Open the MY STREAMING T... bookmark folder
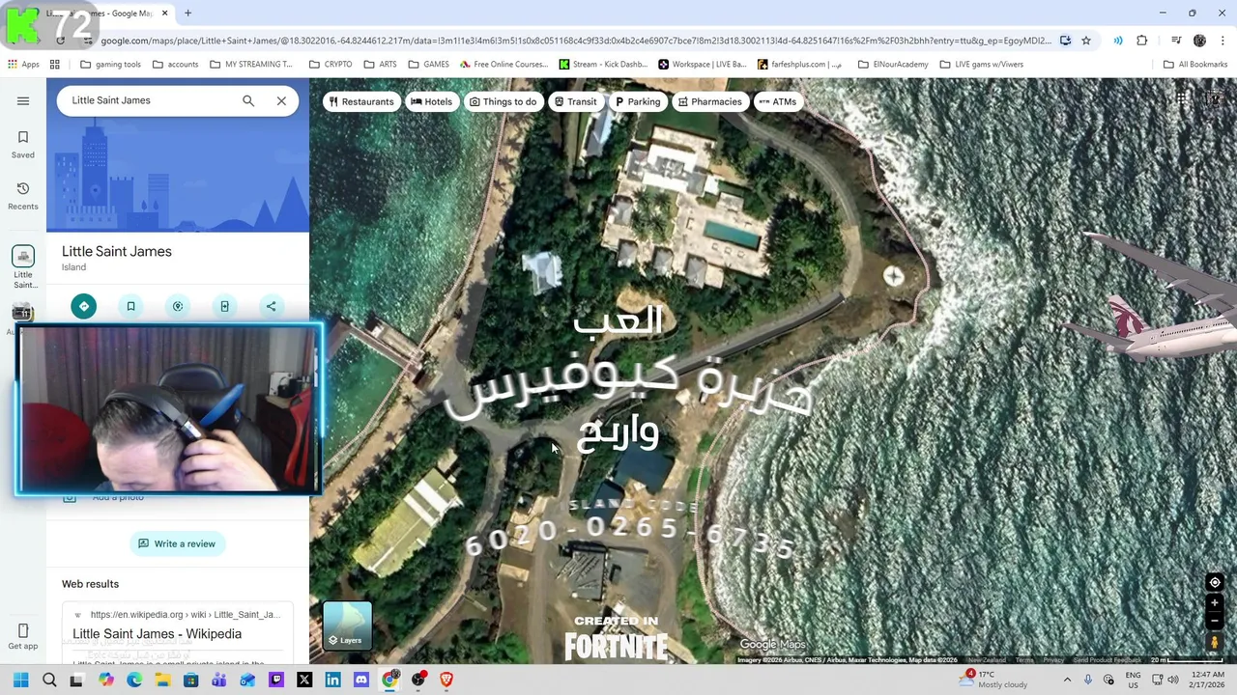Screen dimensions: 1237x695 (x=250, y=65)
